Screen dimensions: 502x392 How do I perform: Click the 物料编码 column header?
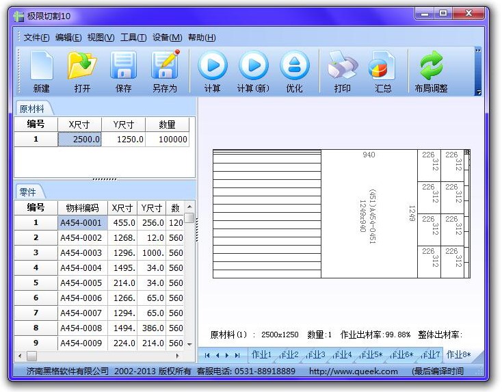[x=83, y=208]
